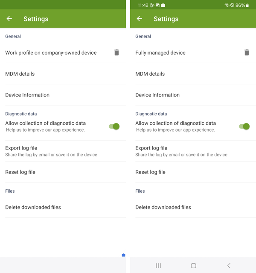Tap Settings title on left screen
This screenshot has width=256, height=273.
click(36, 19)
